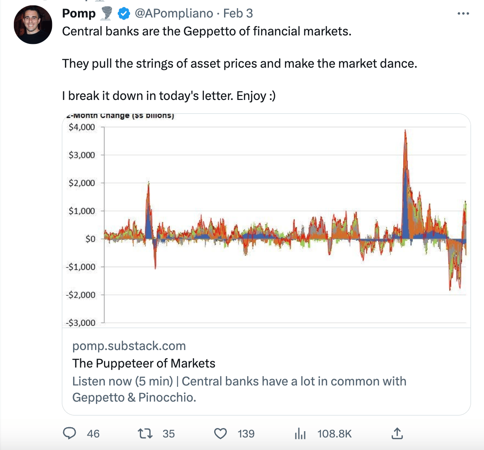Click the share upload icon
The image size is (484, 450).
pos(397,433)
